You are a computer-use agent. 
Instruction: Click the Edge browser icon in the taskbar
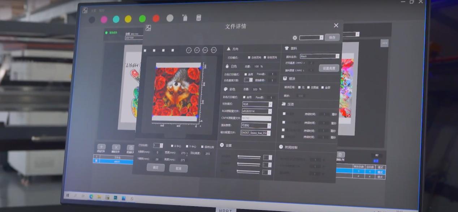tap(91, 197)
